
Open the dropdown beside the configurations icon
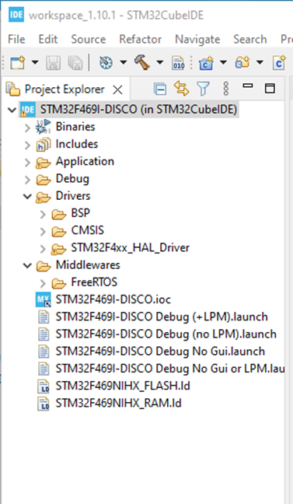(x=124, y=62)
